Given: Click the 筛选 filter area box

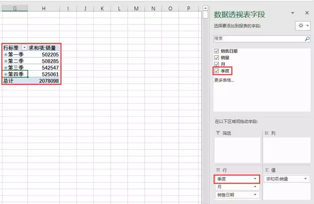Looking at the screenshot, I should click(237, 150).
